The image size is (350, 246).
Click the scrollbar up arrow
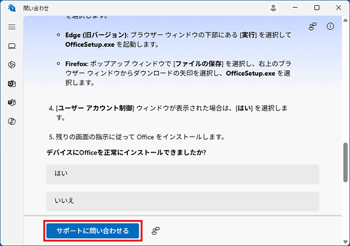point(346,20)
